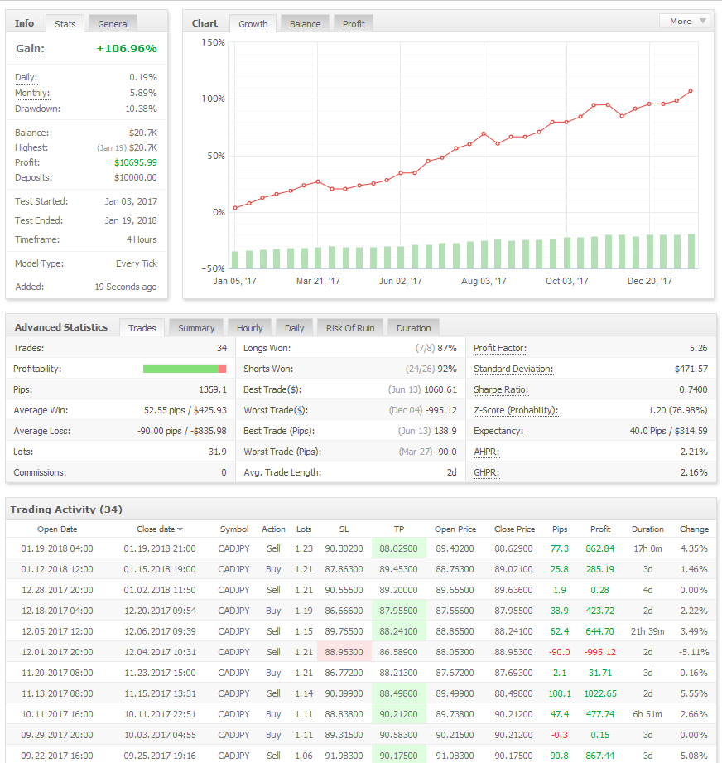Switch to the Profit chart tab
The image size is (722, 763).
[x=354, y=24]
